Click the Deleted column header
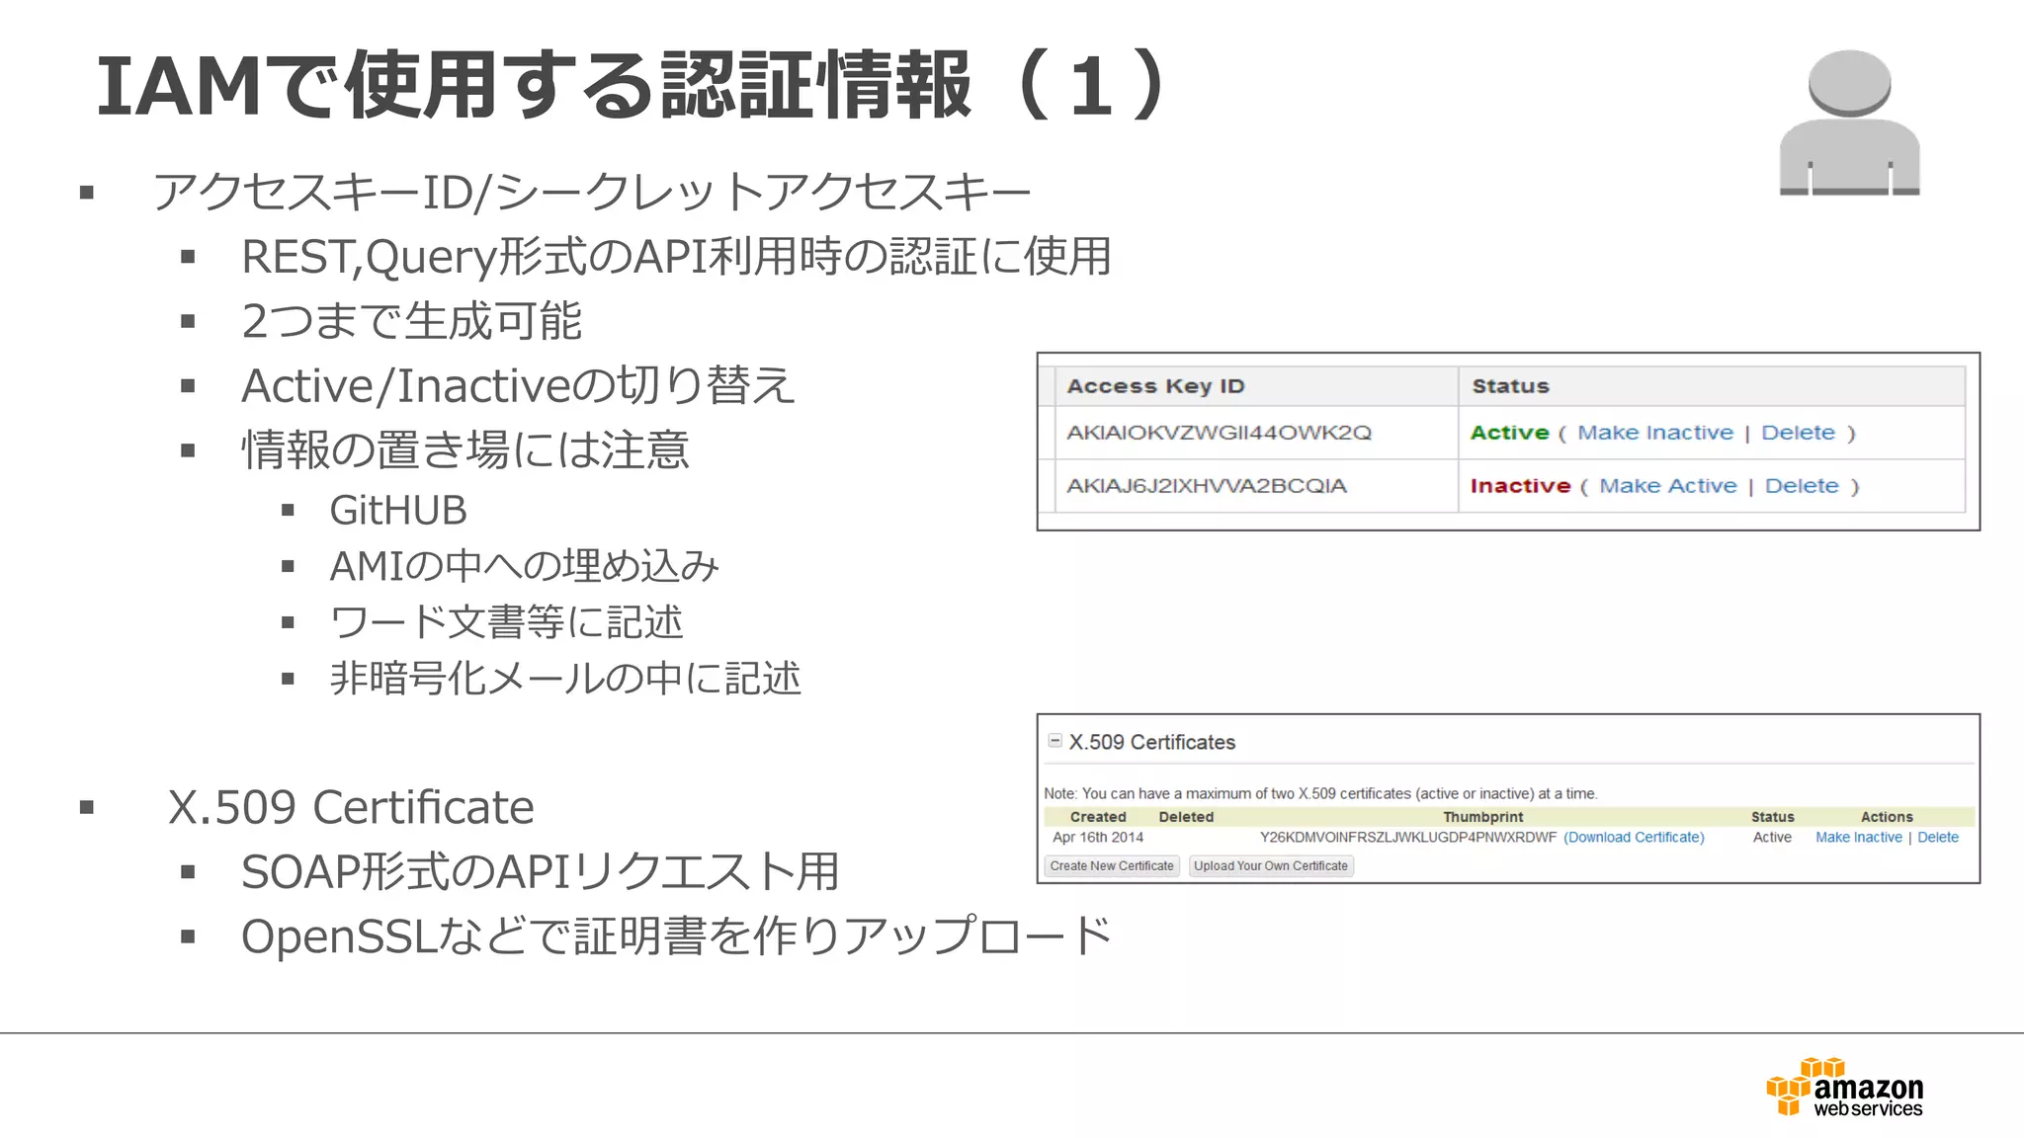The height and width of the screenshot is (1138, 2024). [x=1186, y=817]
